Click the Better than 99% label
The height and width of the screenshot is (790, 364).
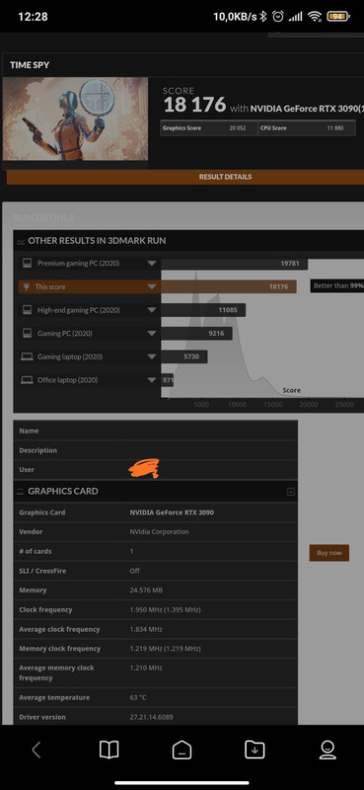coord(336,285)
